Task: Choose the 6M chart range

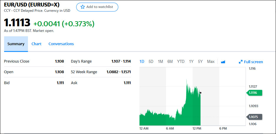Action: [x=170, y=61]
